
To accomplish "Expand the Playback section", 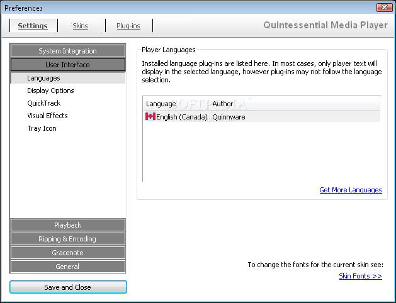I will pos(68,225).
